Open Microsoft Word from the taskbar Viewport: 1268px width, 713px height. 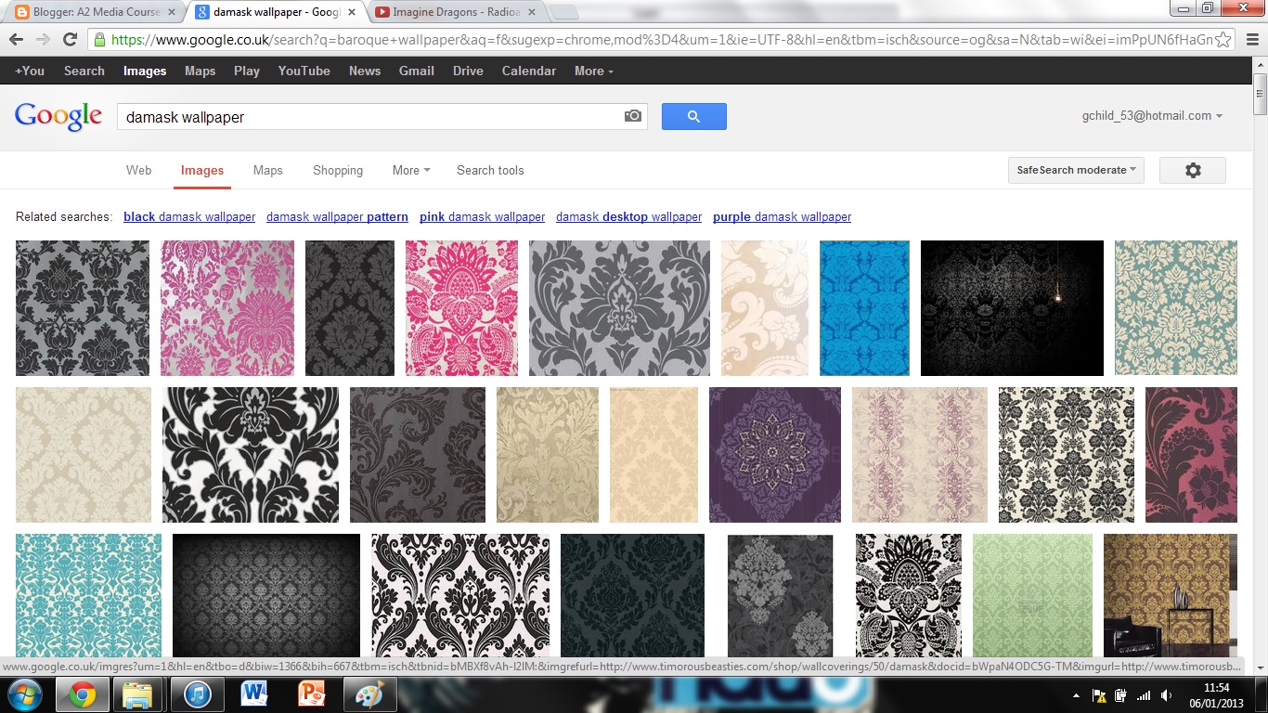(x=253, y=694)
